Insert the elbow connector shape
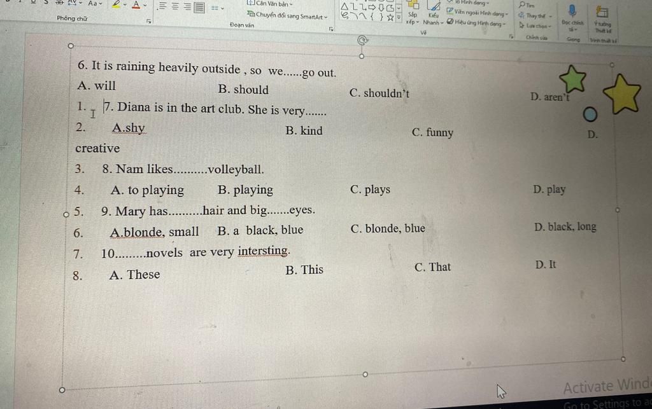 pos(354,7)
